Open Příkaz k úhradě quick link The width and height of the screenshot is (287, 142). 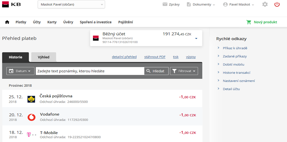(235, 48)
